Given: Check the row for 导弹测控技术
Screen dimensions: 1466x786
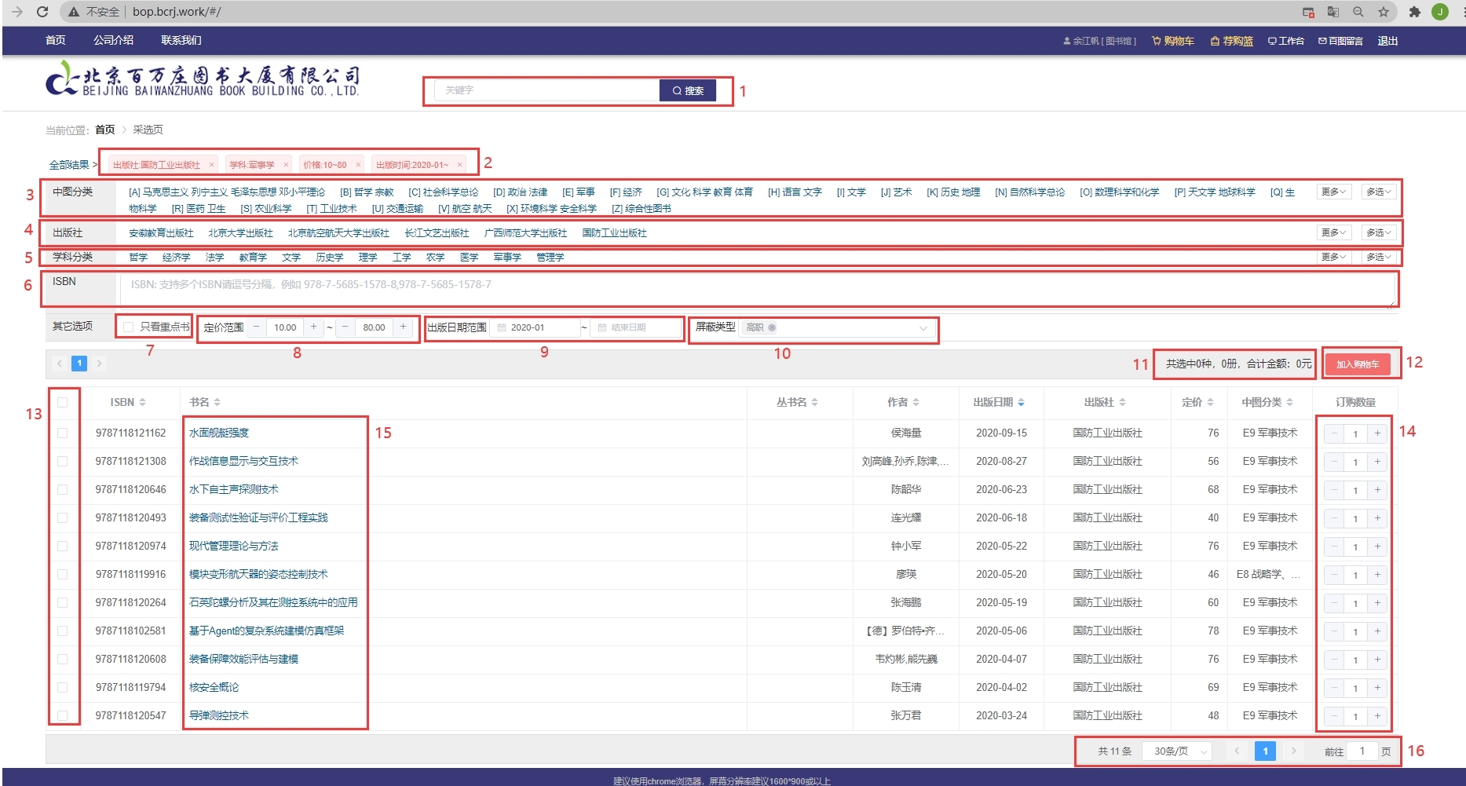Looking at the screenshot, I should [63, 715].
